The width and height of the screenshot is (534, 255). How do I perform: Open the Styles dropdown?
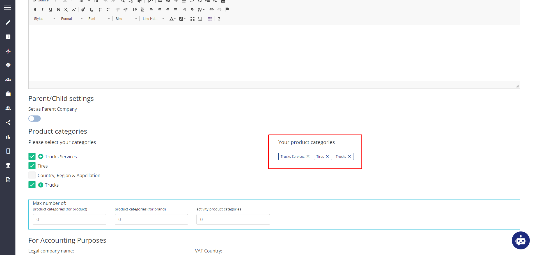pyautogui.click(x=44, y=19)
